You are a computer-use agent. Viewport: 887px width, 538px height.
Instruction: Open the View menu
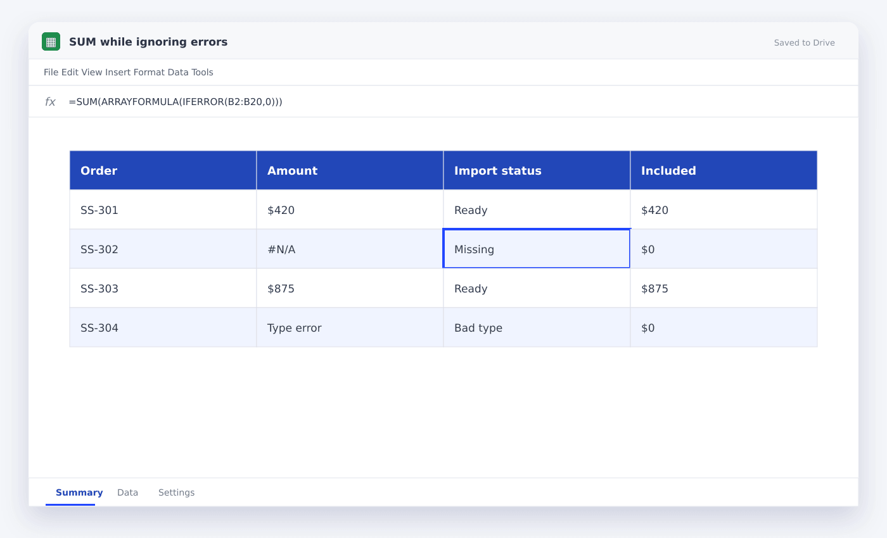click(x=91, y=72)
